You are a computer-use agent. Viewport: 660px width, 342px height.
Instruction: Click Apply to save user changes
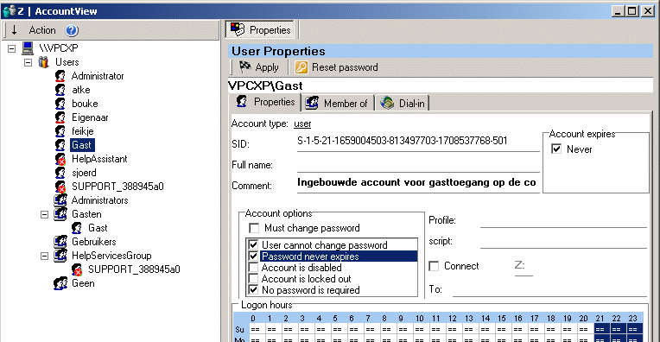(258, 67)
